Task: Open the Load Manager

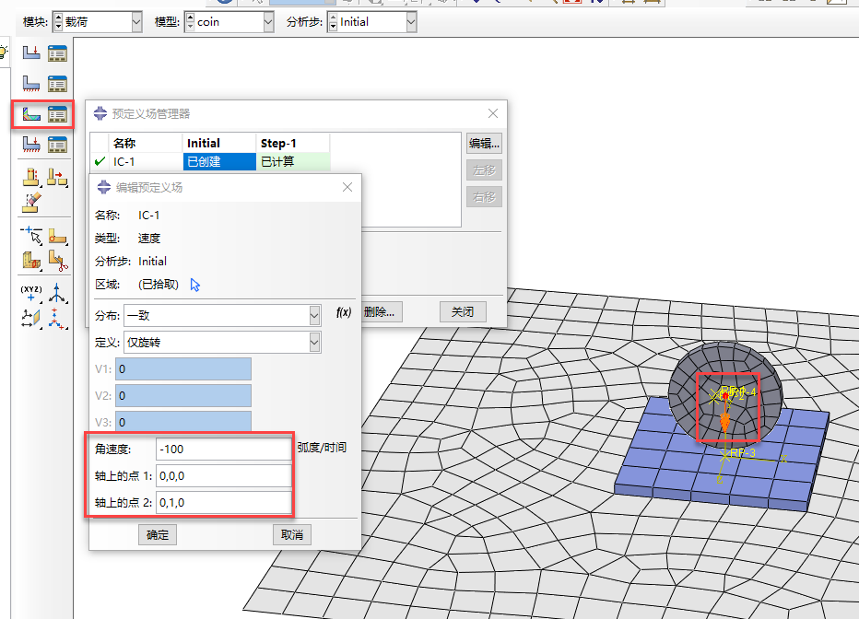Action: click(57, 53)
